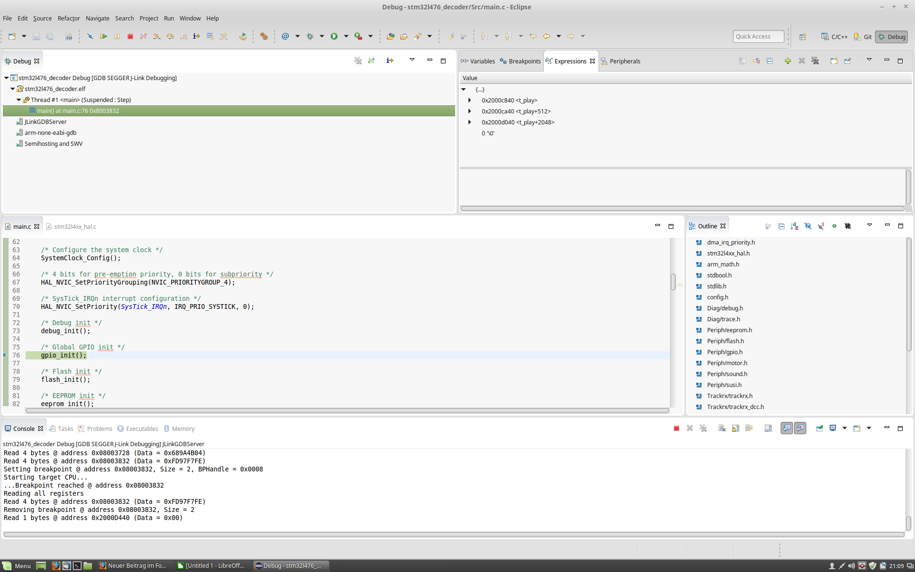Click green Add New Expression plus icon
Image resolution: width=915 pixels, height=572 pixels.
click(x=788, y=61)
